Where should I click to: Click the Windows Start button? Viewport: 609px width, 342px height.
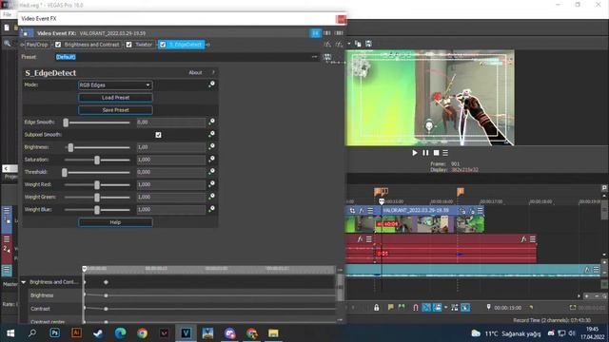(x=10, y=333)
